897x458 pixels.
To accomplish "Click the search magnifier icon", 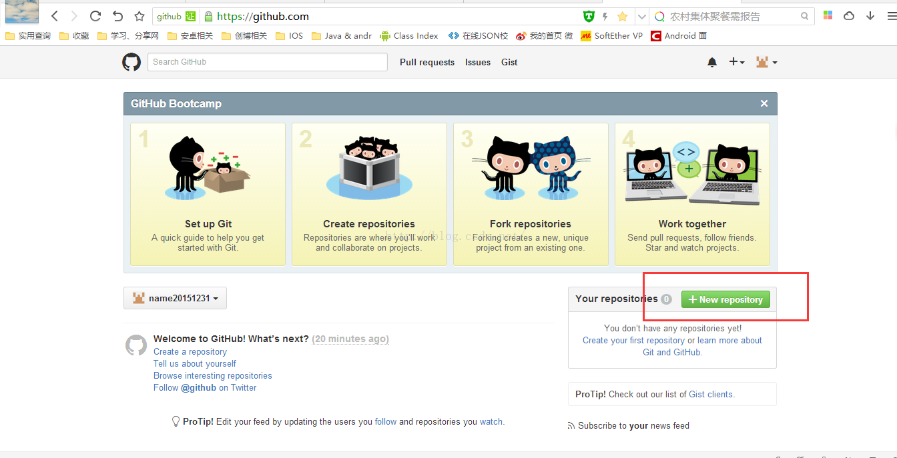I will click(805, 16).
